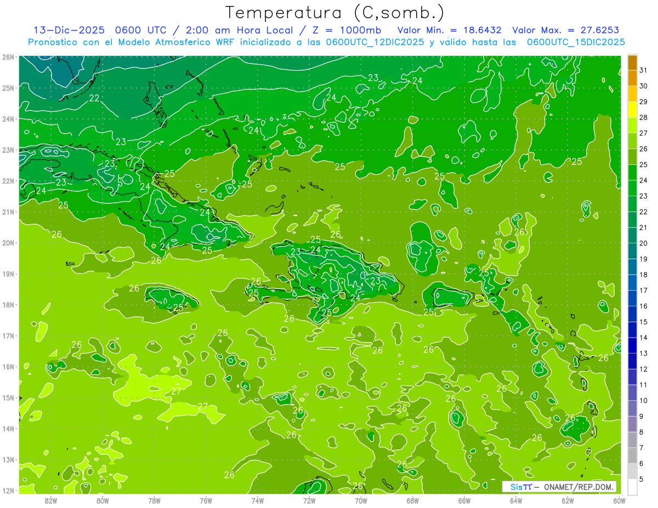Click the legend value 28
Image resolution: width=658 pixels, height=508 pixels.
point(644,117)
